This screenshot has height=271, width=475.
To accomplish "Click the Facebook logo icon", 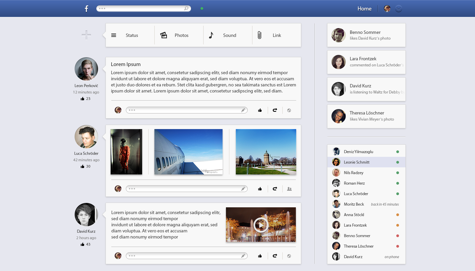I will (x=87, y=9).
